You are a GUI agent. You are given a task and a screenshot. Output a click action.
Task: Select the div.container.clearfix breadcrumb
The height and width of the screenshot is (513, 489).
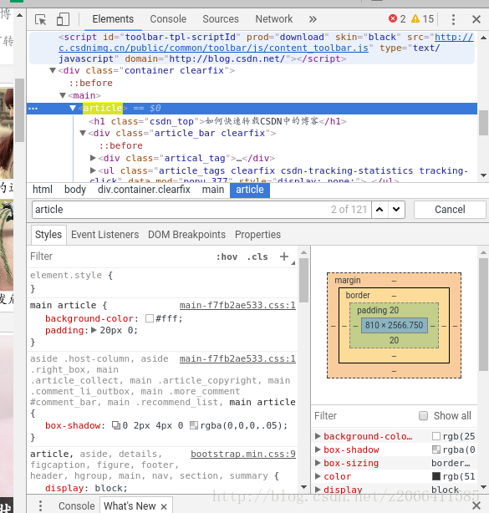pos(144,190)
